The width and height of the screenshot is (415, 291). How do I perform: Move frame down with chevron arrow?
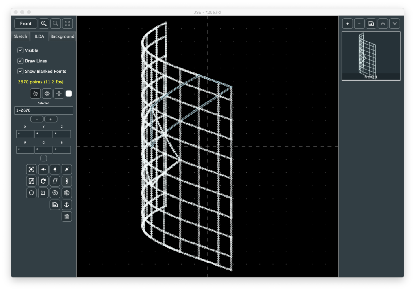395,23
